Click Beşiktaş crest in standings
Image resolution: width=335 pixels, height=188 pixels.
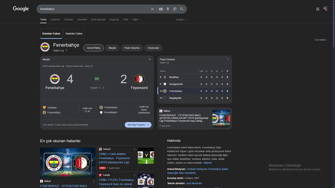(x=165, y=77)
